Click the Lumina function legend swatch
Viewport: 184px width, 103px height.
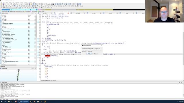click(38, 11)
